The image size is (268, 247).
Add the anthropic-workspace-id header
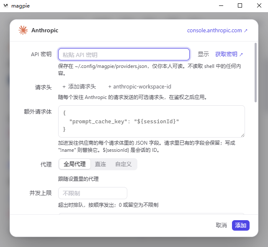[x=139, y=87]
